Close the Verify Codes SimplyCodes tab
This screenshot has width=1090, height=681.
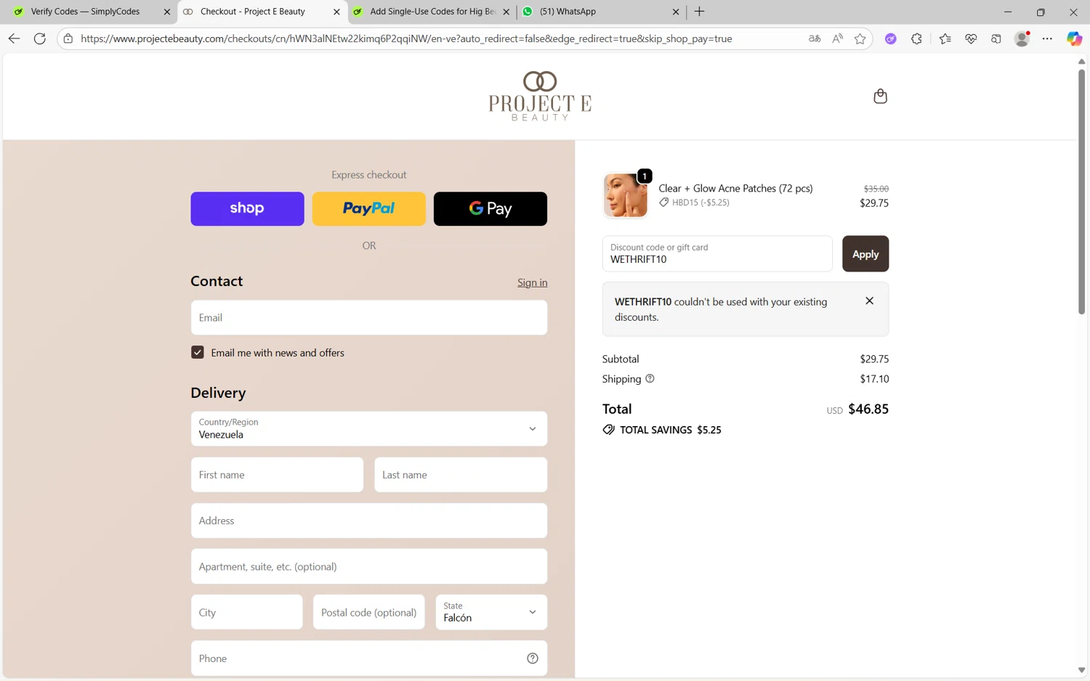[x=166, y=12]
